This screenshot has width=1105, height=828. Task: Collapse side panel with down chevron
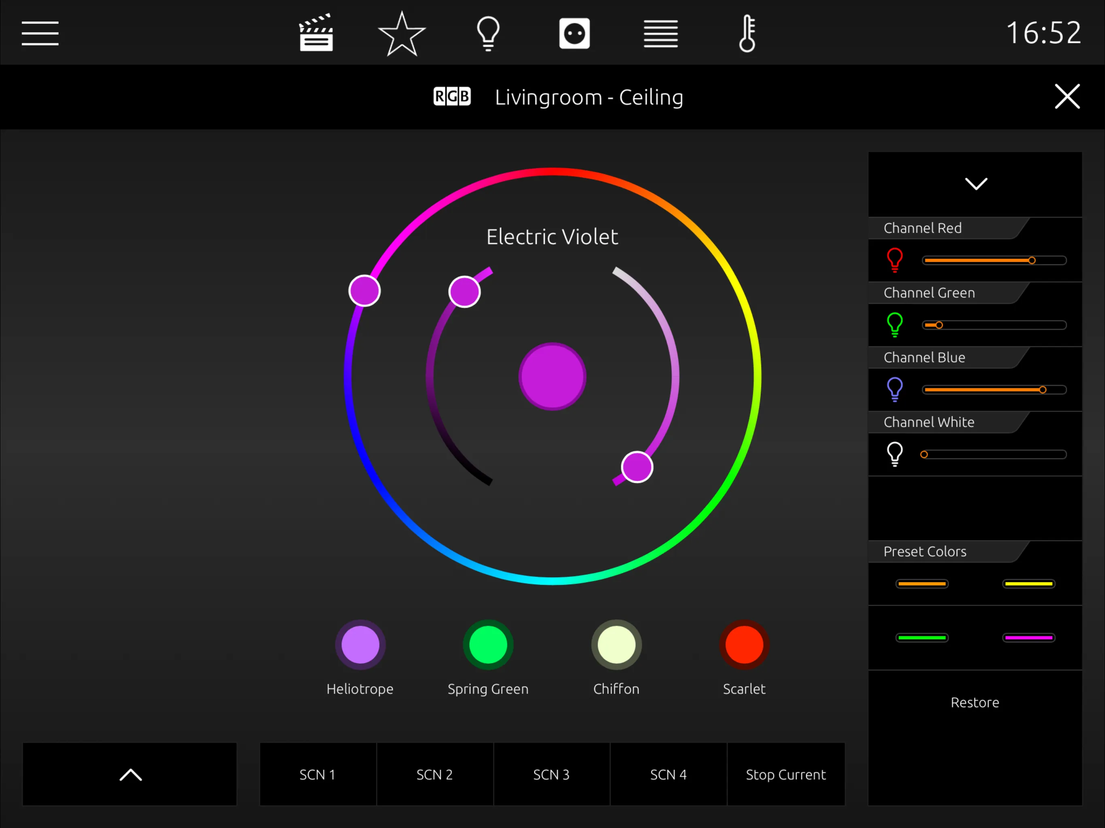(x=975, y=184)
